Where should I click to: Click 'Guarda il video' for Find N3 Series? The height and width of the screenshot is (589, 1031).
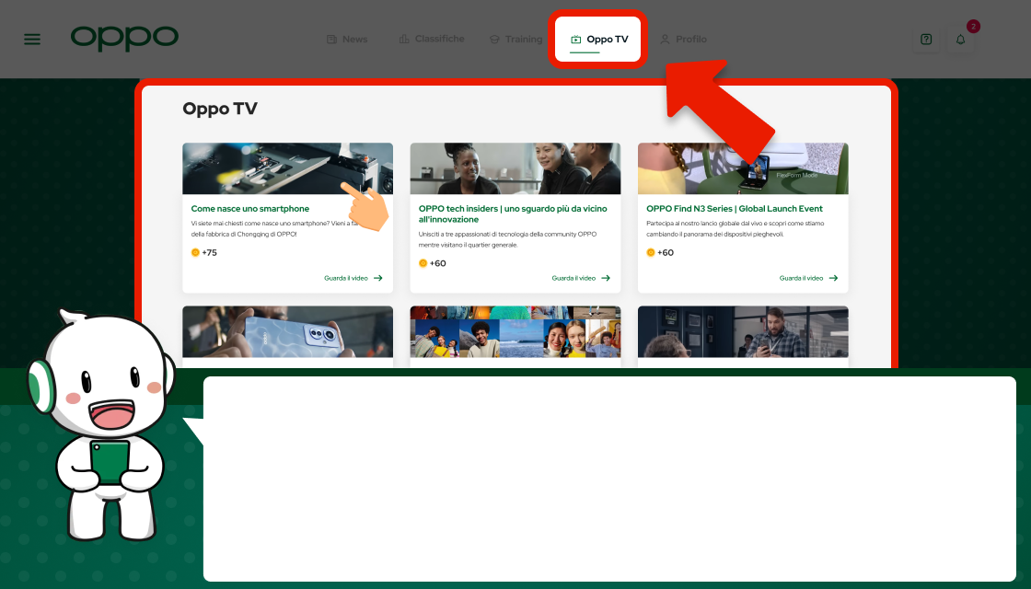pyautogui.click(x=808, y=278)
